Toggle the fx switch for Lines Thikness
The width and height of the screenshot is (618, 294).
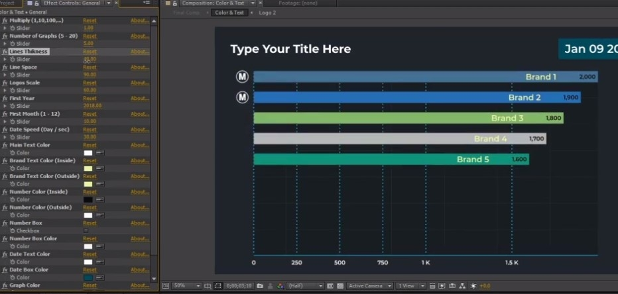[x=5, y=52]
